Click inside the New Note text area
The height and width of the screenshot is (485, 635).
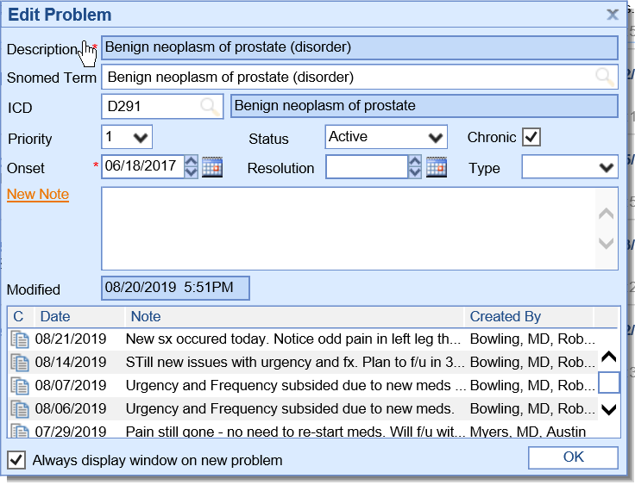349,228
